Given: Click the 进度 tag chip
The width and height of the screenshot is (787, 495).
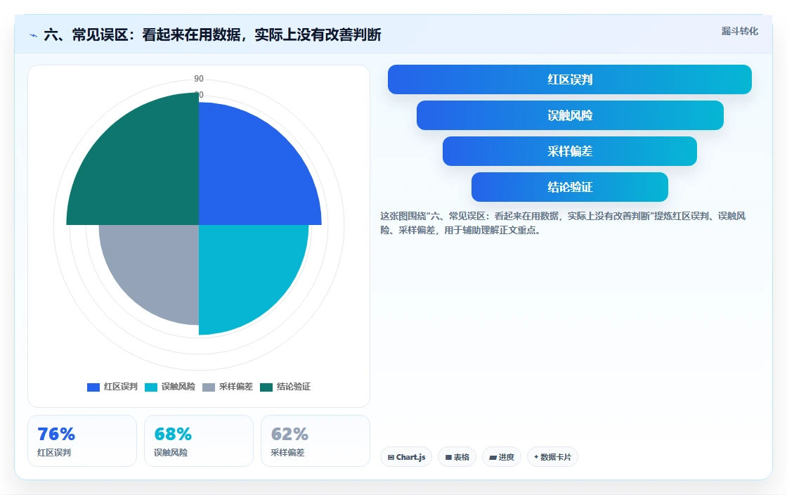Looking at the screenshot, I should click(x=502, y=457).
